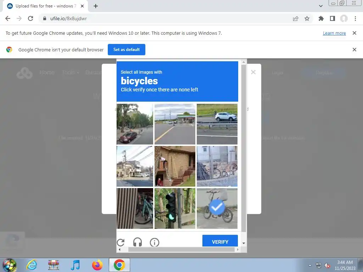The image size is (363, 272).
Task: Click the browser forward arrow
Action: 19,18
